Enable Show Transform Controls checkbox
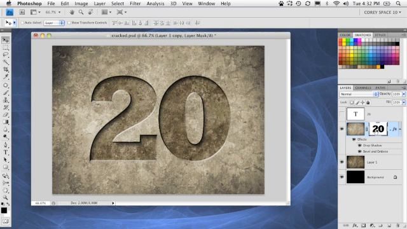The width and height of the screenshot is (407, 229). [x=69, y=23]
